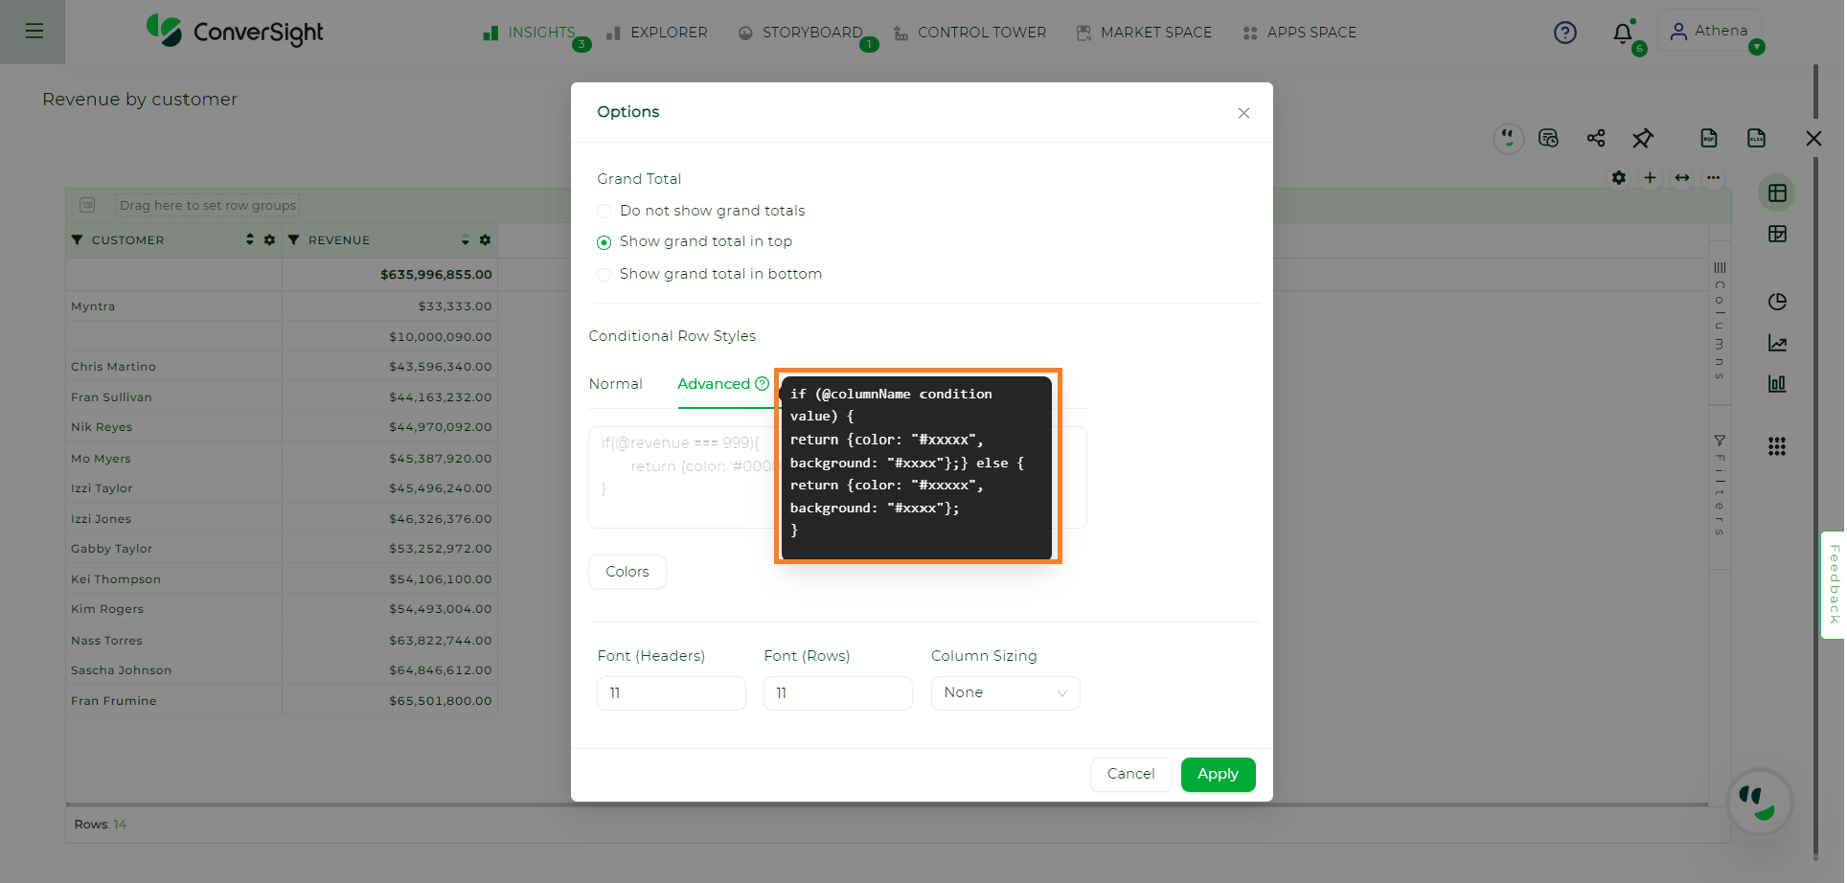Open the Customer column settings gear

(x=269, y=240)
